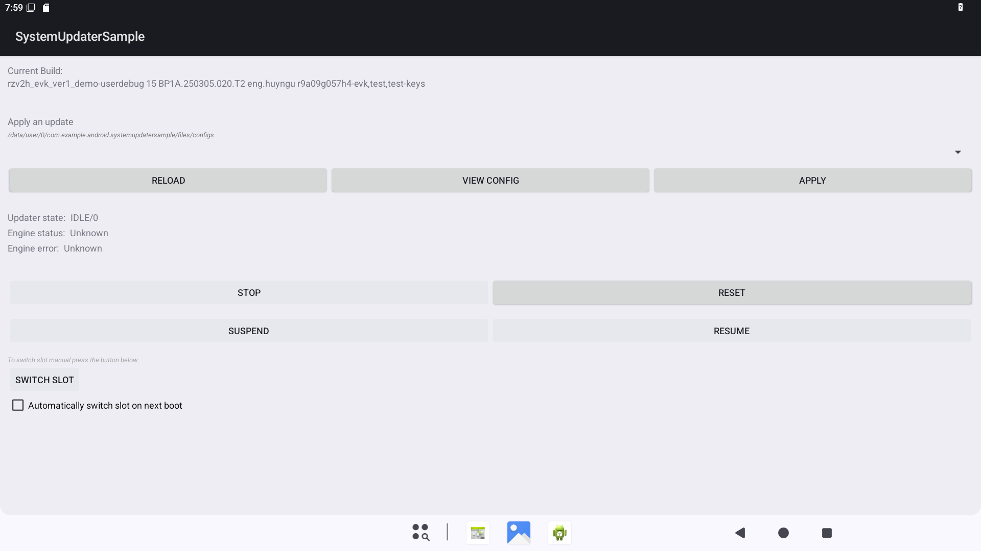Open the app drawer search icon

421,533
